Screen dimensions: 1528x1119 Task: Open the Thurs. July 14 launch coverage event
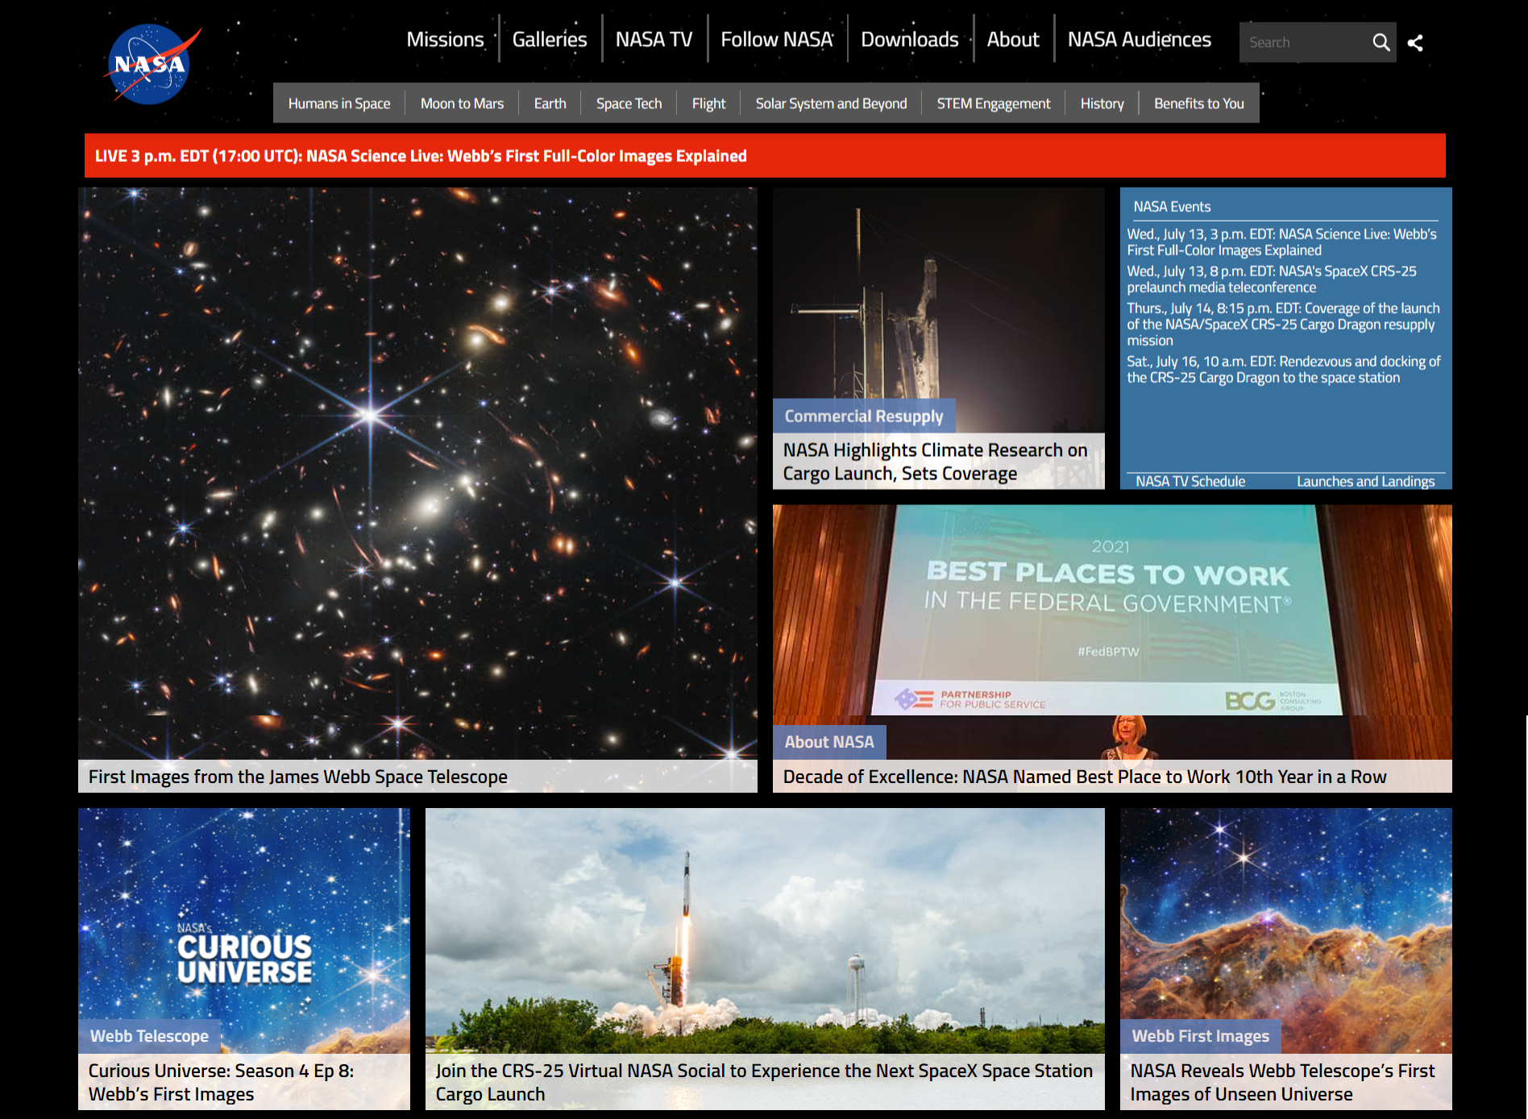1283,324
